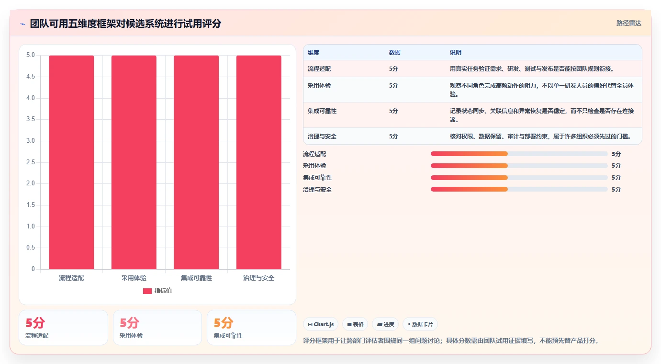
Task: Click the 路径雷达 label in header
Action: (628, 23)
